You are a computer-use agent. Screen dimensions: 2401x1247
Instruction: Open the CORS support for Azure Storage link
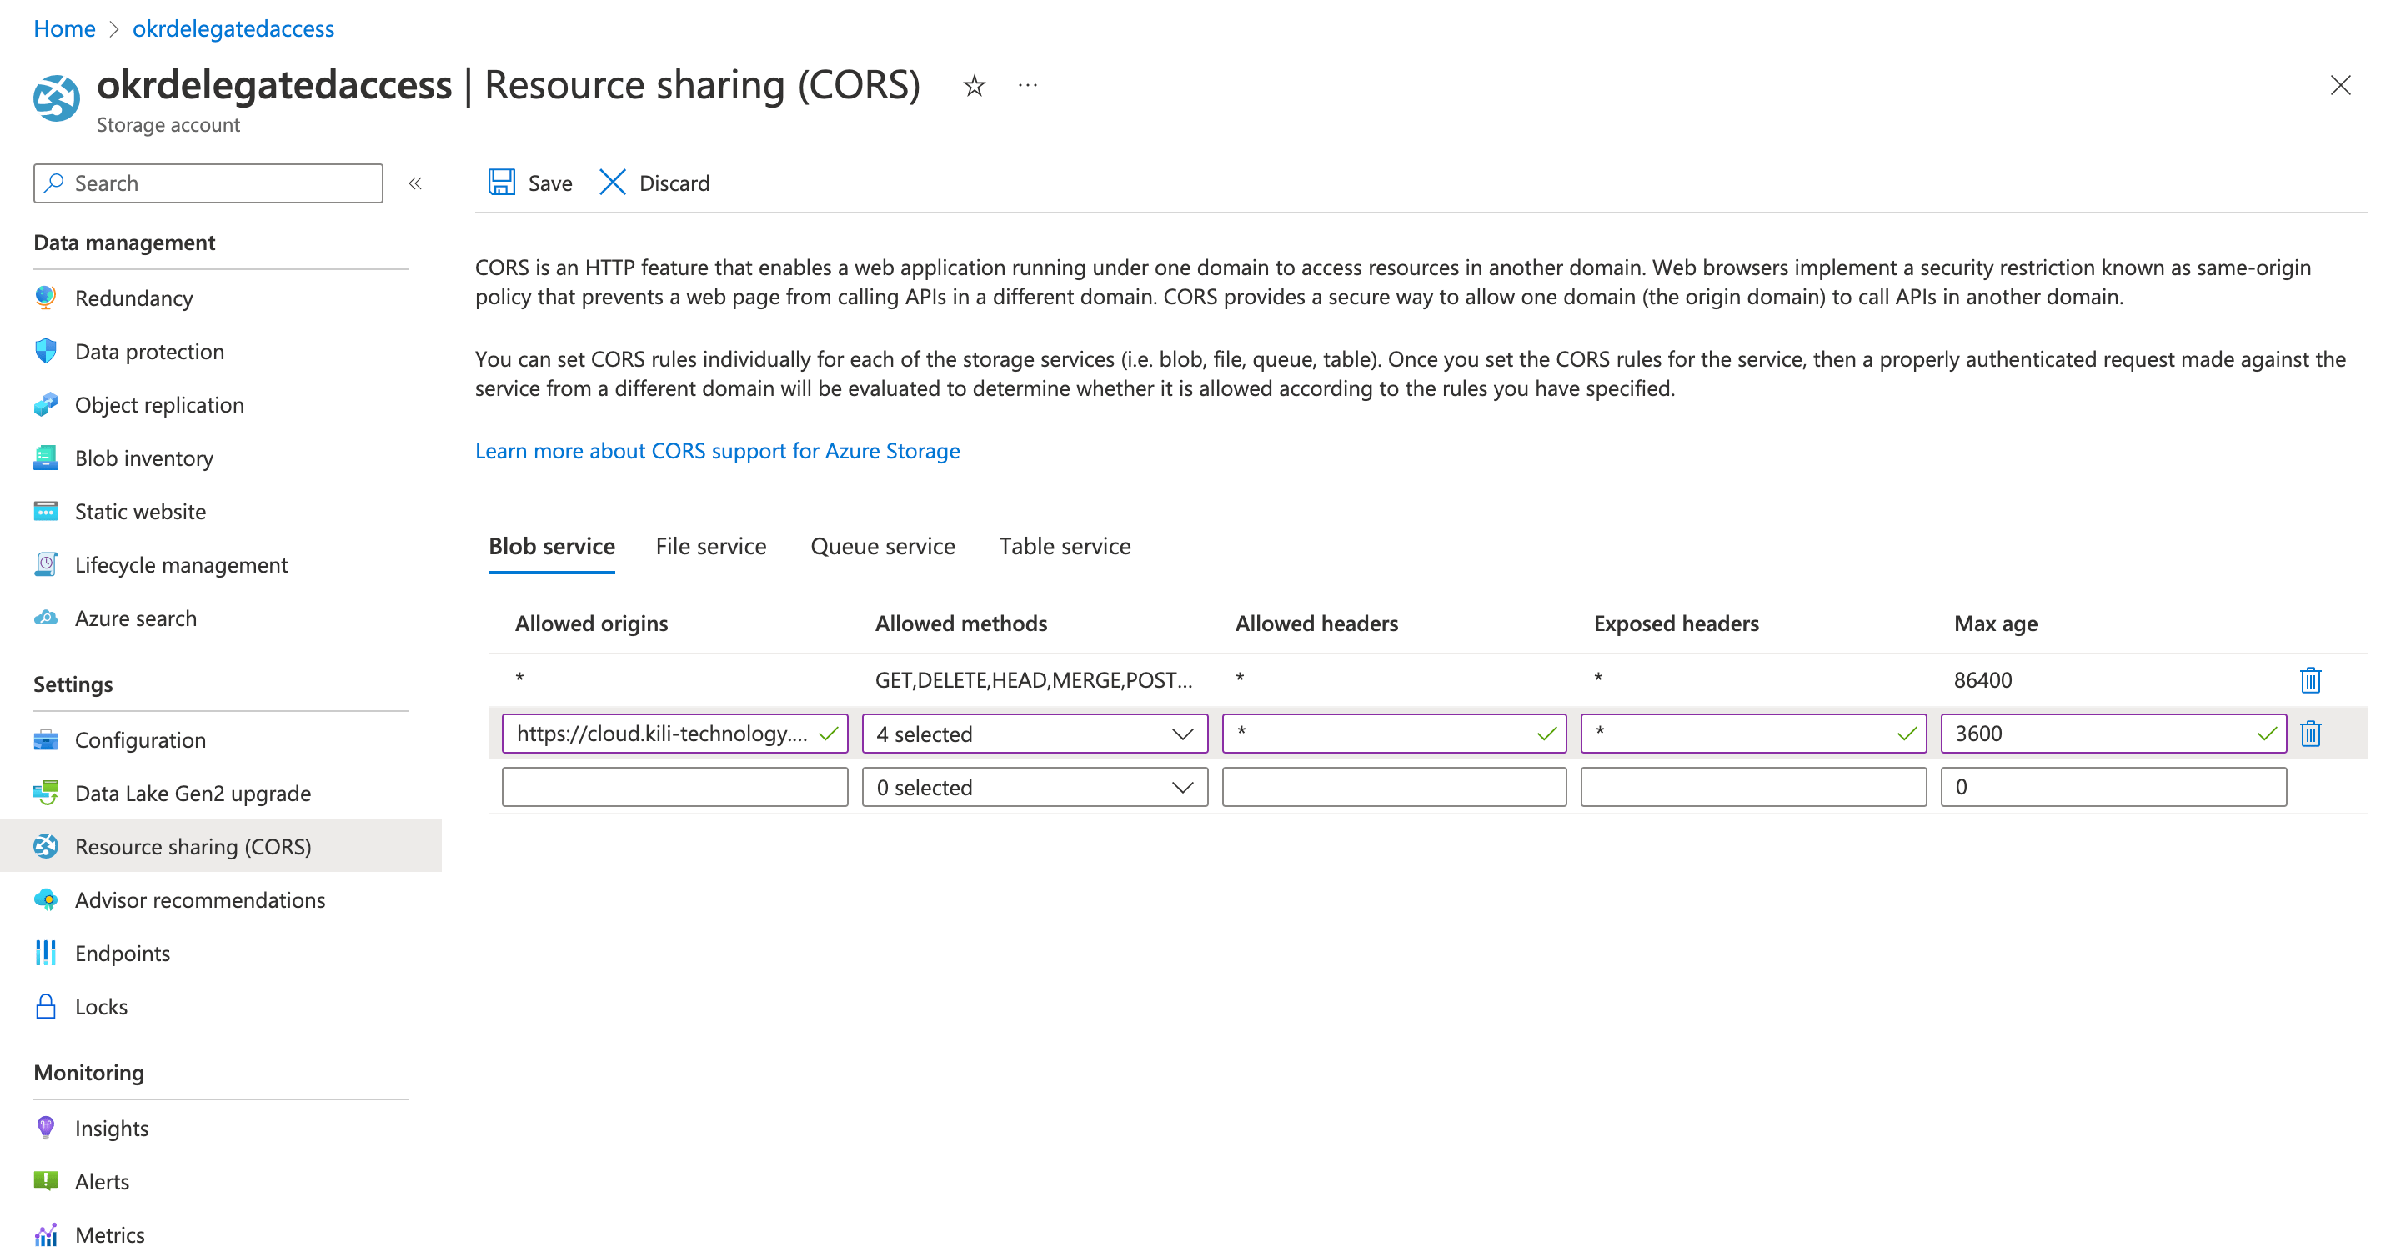click(717, 450)
